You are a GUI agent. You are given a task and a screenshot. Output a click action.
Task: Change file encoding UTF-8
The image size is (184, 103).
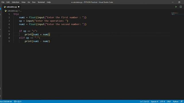tap(162, 102)
